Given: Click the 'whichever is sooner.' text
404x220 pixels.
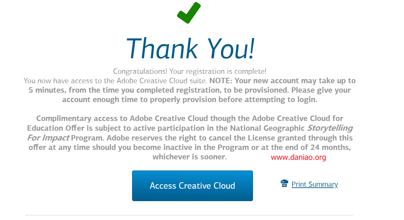Looking at the screenshot, I should (190, 157).
